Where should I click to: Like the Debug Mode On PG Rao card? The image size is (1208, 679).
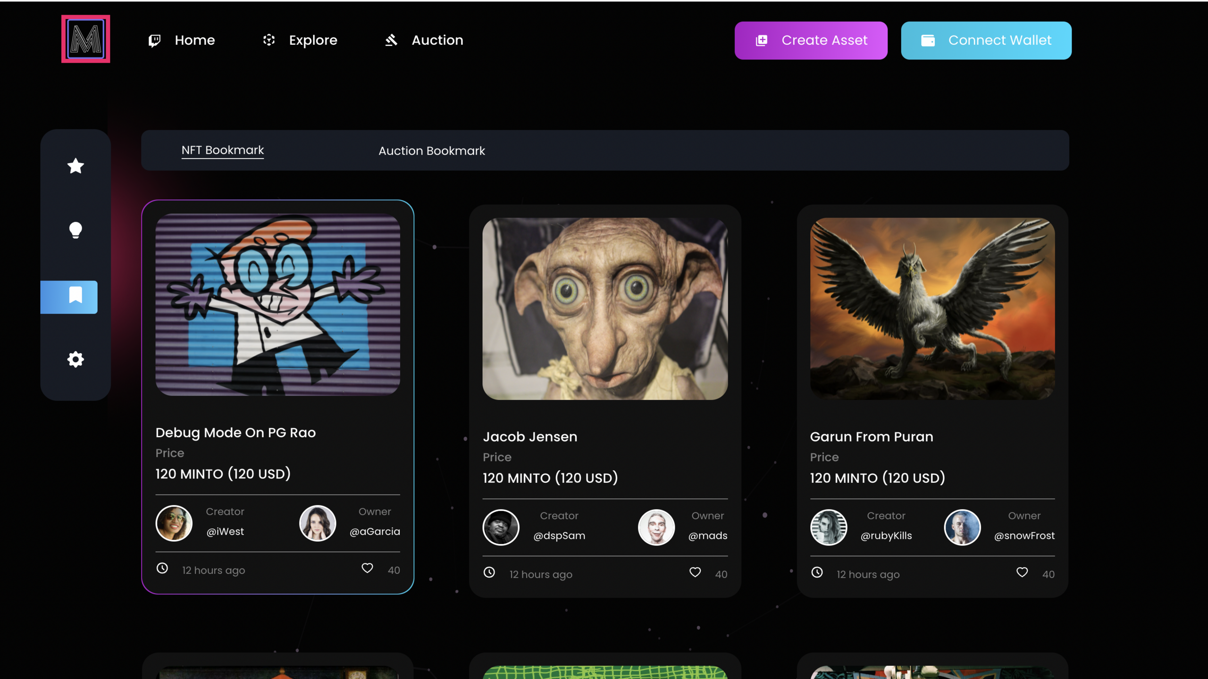(x=367, y=568)
